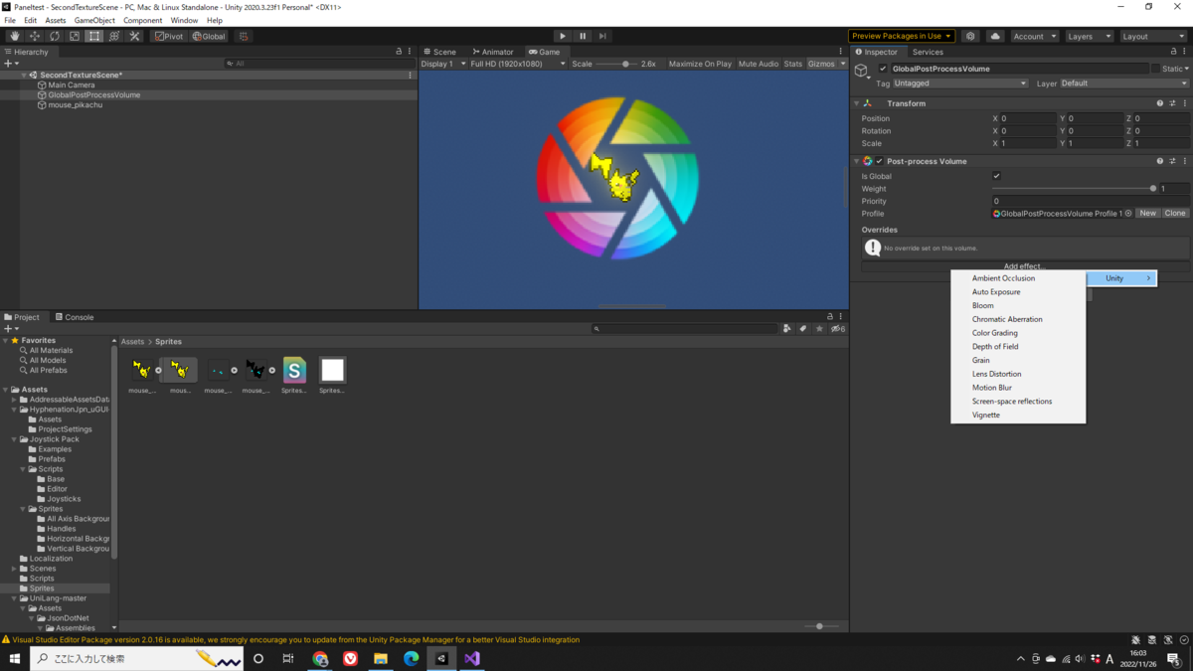Select the Hand tool in the toolbar
Image resolution: width=1193 pixels, height=671 pixels.
pyautogui.click(x=14, y=36)
